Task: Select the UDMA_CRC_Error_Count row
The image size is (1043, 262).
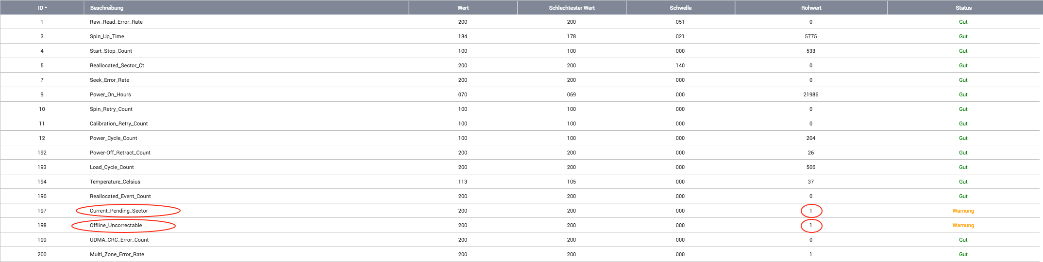Action: click(119, 240)
